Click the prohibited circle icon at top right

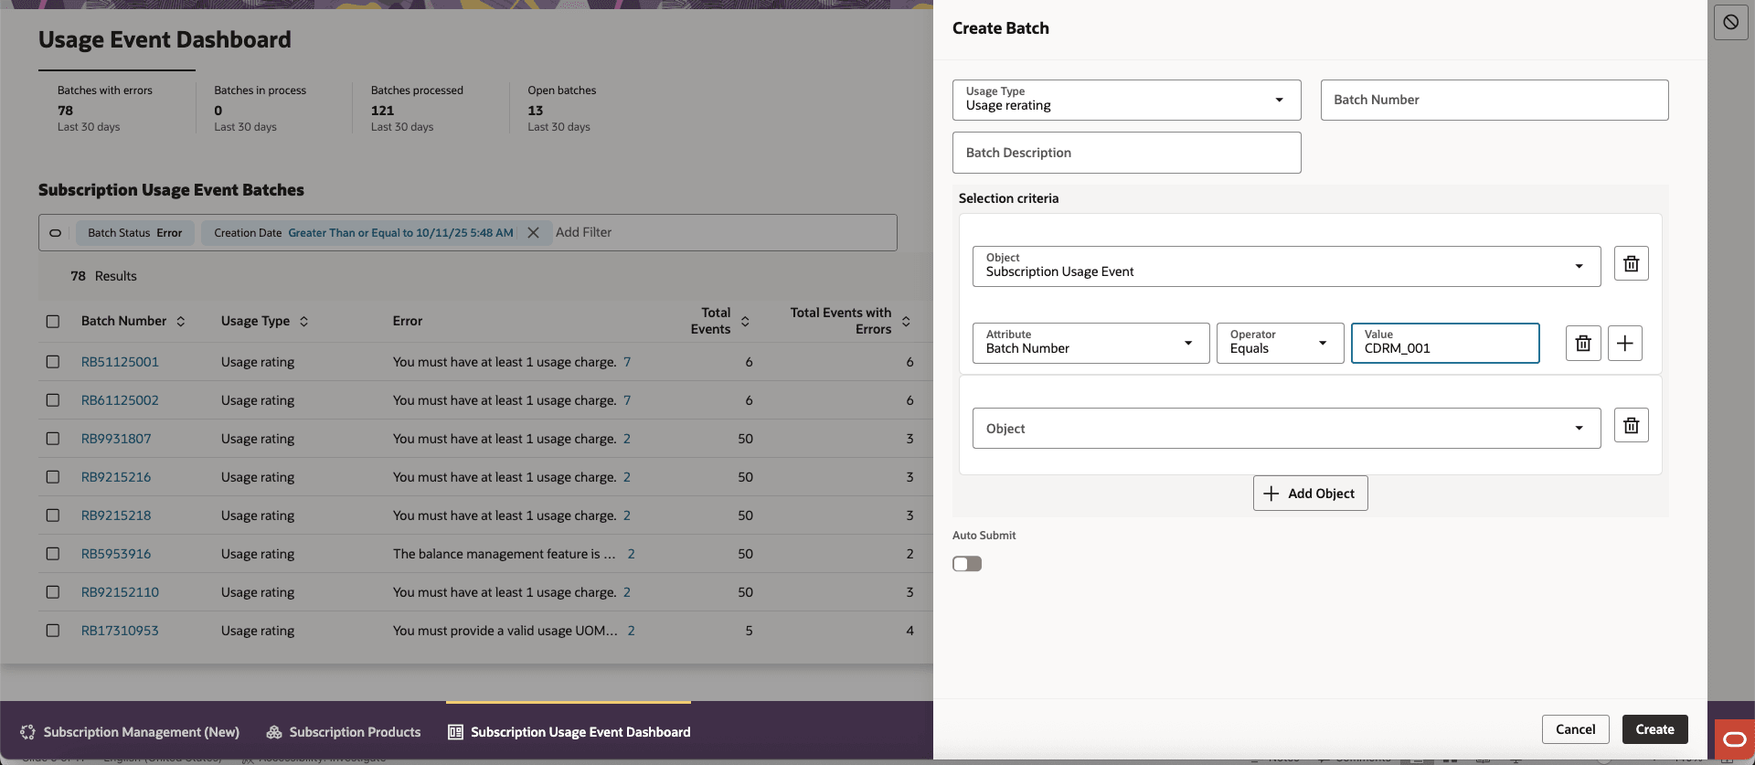click(1730, 23)
